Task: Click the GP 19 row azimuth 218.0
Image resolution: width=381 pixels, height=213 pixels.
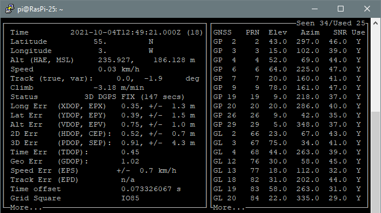Action: pos(308,97)
